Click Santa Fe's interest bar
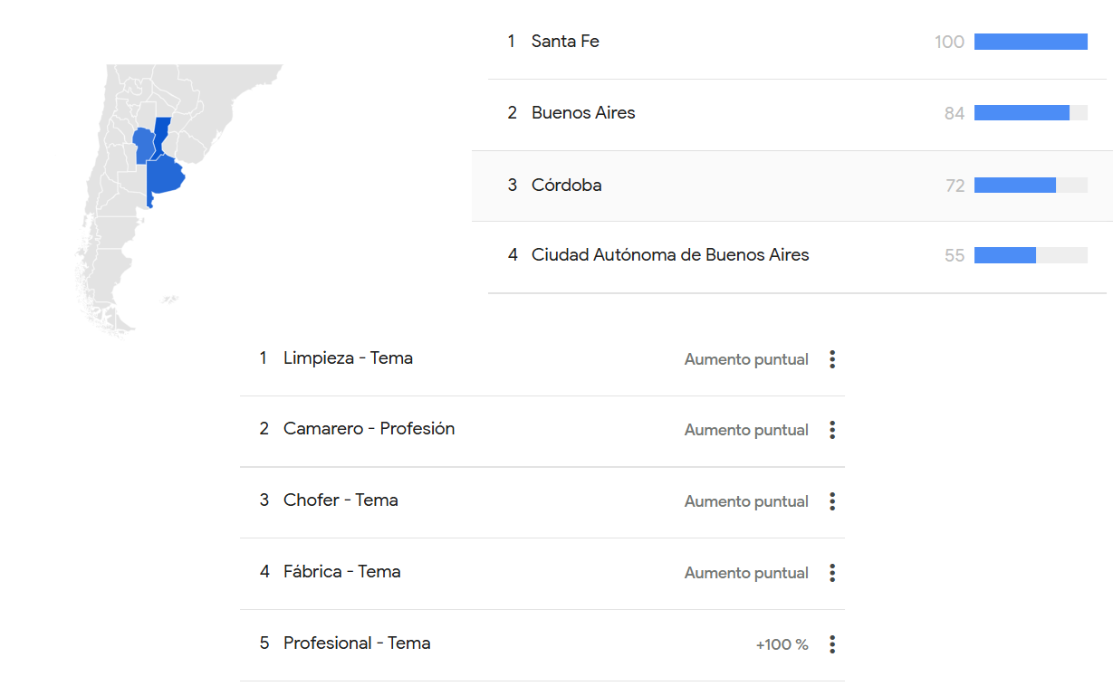 pyautogui.click(x=1031, y=42)
